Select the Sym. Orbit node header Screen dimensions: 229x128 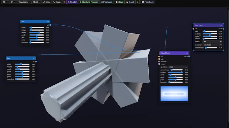pyautogui.click(x=208, y=25)
